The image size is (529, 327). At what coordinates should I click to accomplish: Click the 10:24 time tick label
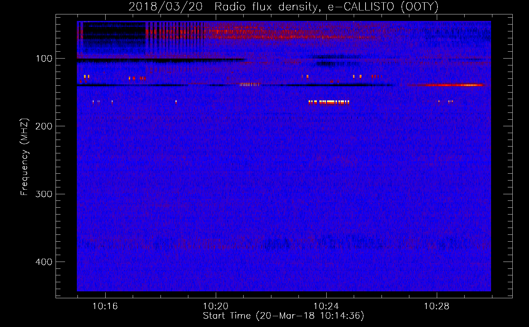point(326,306)
